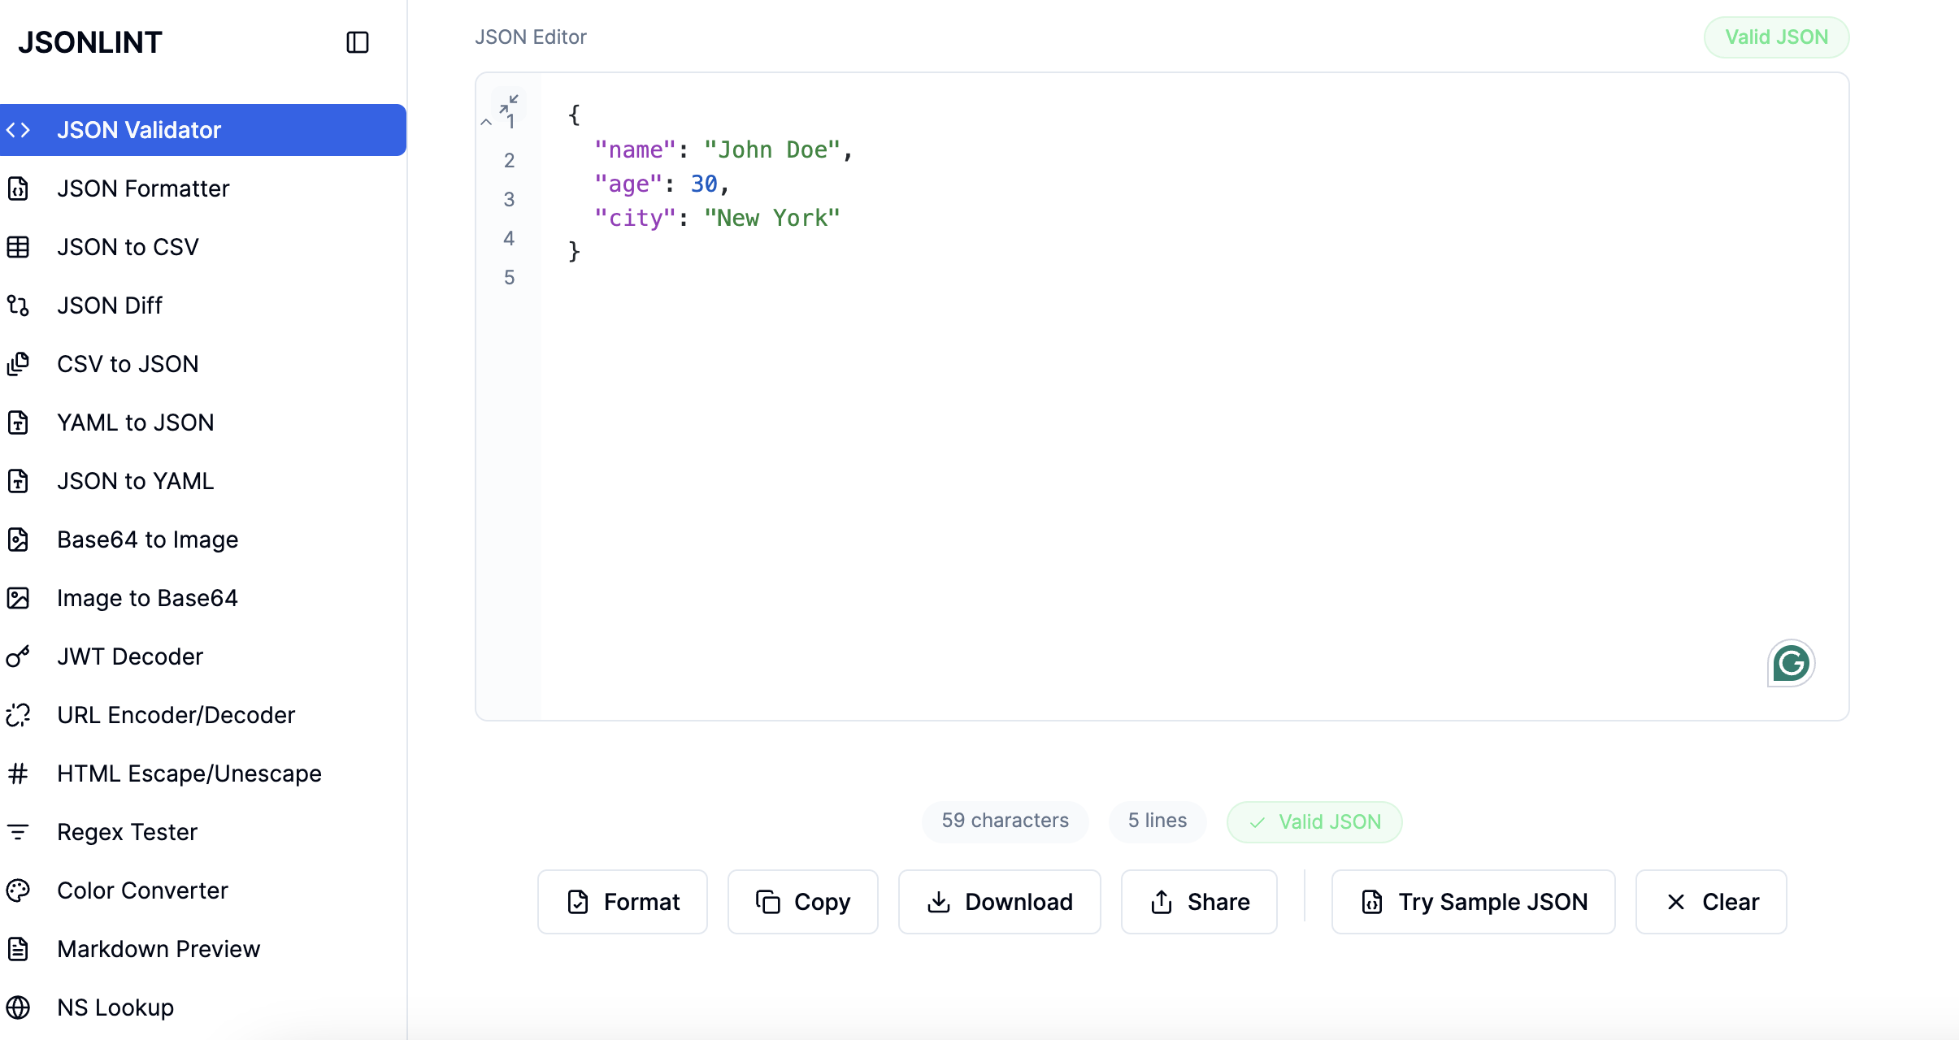Image resolution: width=1959 pixels, height=1040 pixels.
Task: Click the JSON to CSV table icon
Action: pos(19,246)
